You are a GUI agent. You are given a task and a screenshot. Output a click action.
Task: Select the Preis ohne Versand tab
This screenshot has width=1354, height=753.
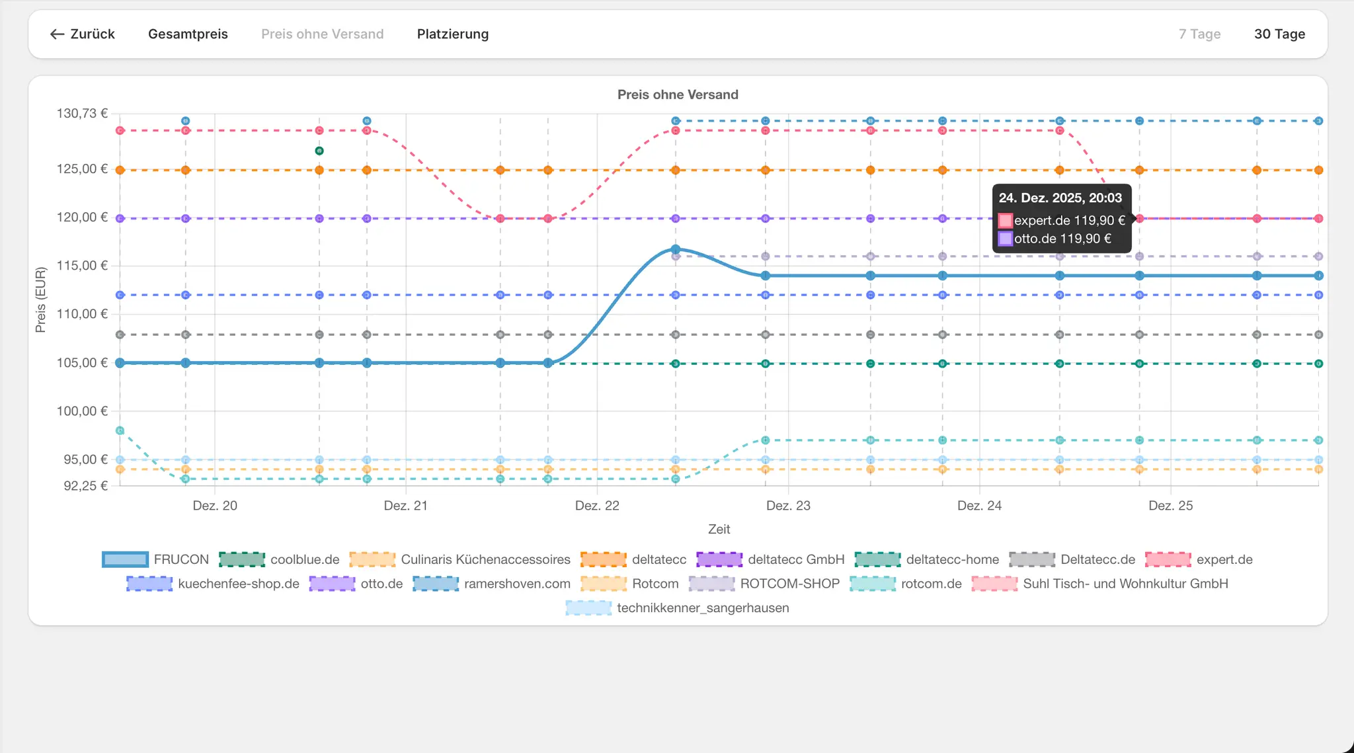pos(322,34)
